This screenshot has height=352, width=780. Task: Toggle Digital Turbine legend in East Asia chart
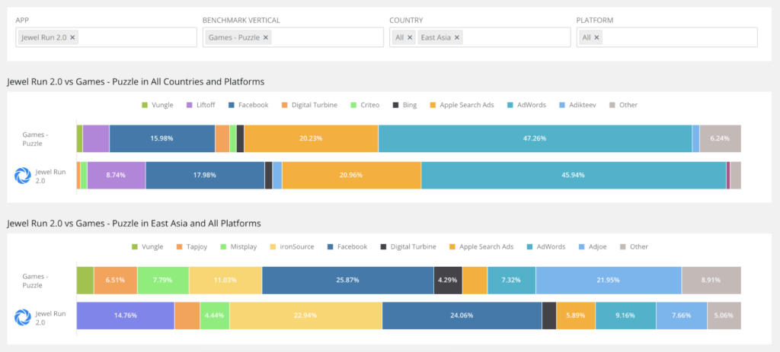408,247
